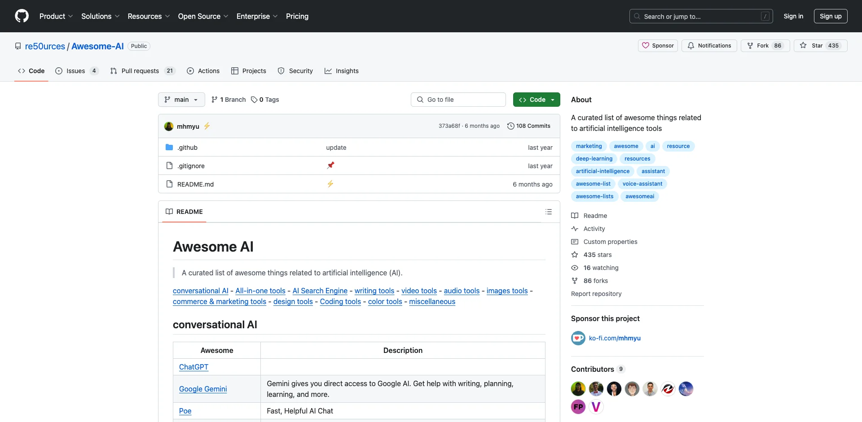The height and width of the screenshot is (422, 862).
Task: Click the marketing topic tag
Action: (589, 146)
